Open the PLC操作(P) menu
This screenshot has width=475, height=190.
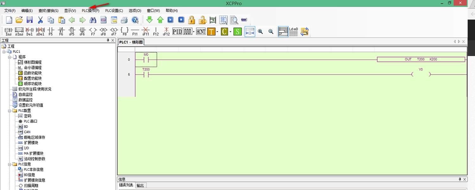90,10
